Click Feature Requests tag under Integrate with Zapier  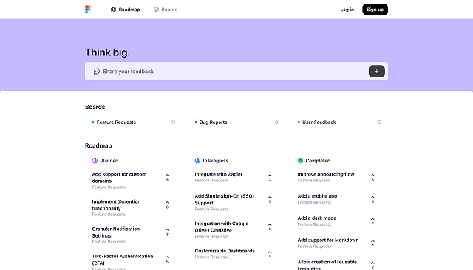tap(211, 181)
